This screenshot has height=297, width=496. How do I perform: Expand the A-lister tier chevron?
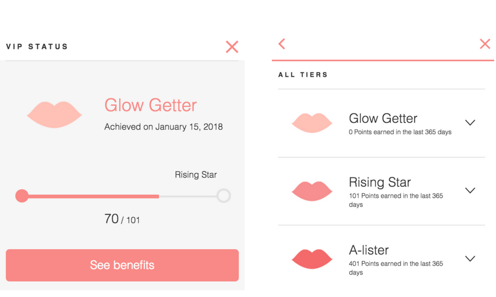(x=470, y=258)
